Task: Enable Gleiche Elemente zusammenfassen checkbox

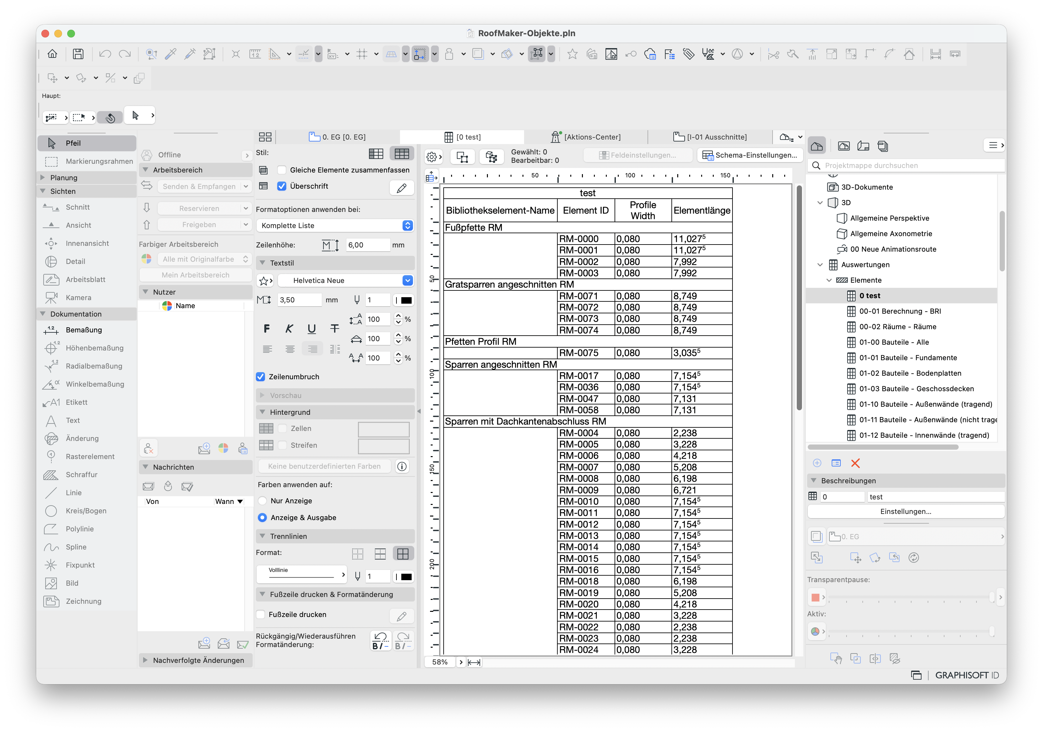Action: pos(282,170)
